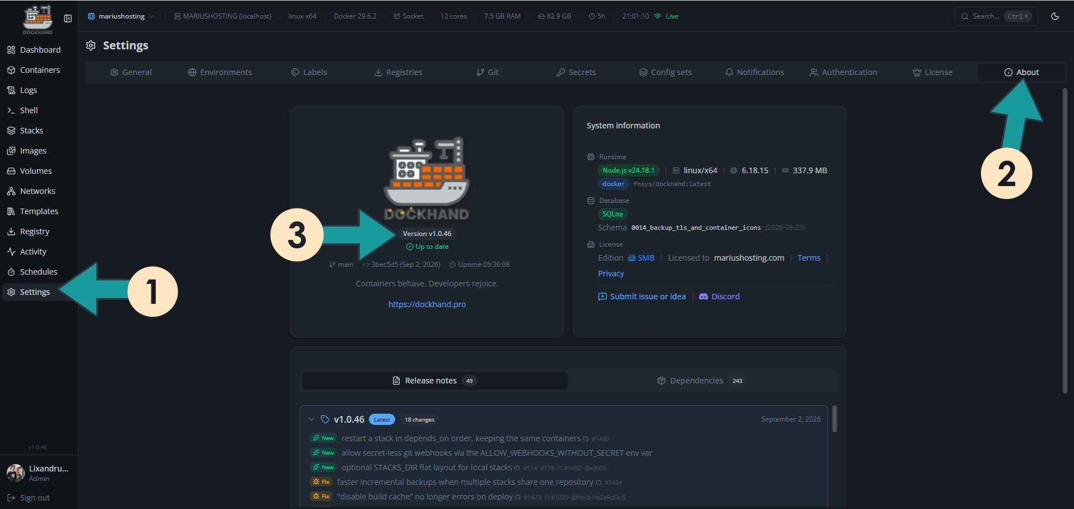Switch to the Secrets tab
Image resolution: width=1074 pixels, height=509 pixels.
point(576,72)
